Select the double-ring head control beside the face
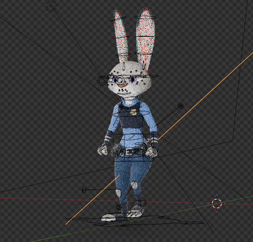This screenshot has width=253, height=242. click(x=101, y=81)
